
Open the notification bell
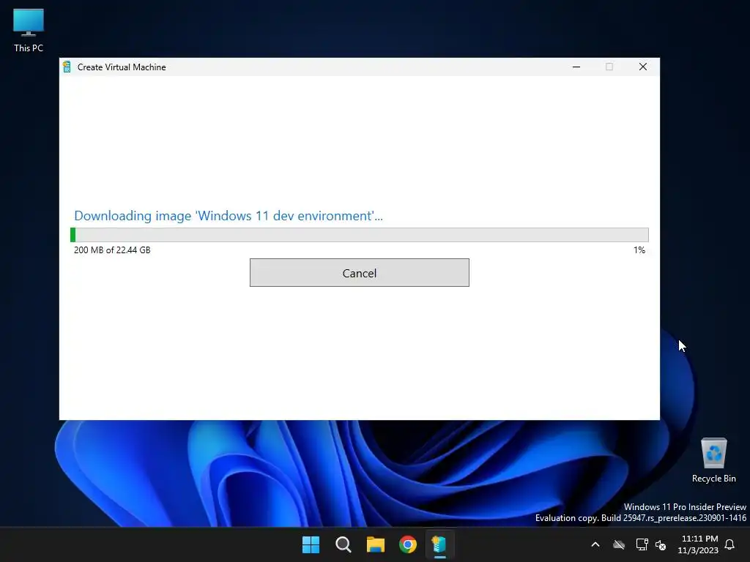[x=730, y=544]
